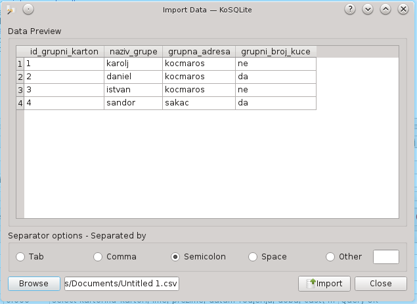The image size is (417, 304).
Task: Click the CSV file path field
Action: click(x=122, y=284)
